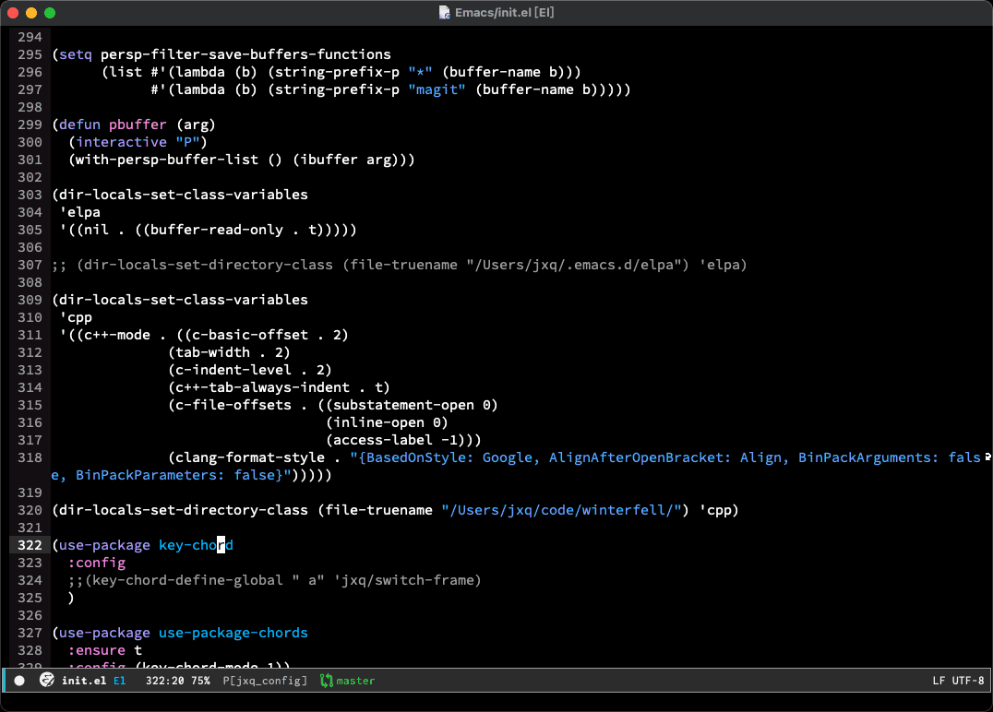This screenshot has height=712, width=993.
Task: Click the P[jxq_config] perspective indicator
Action: (265, 681)
